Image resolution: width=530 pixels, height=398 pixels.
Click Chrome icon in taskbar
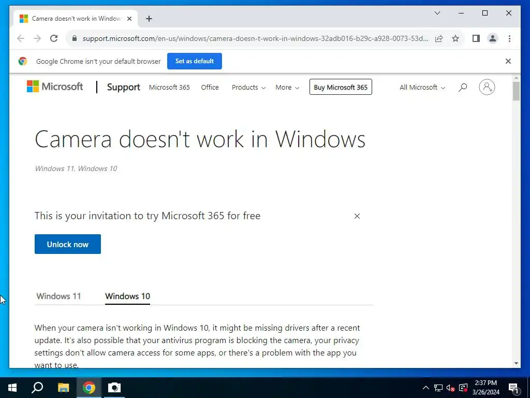[x=89, y=388]
